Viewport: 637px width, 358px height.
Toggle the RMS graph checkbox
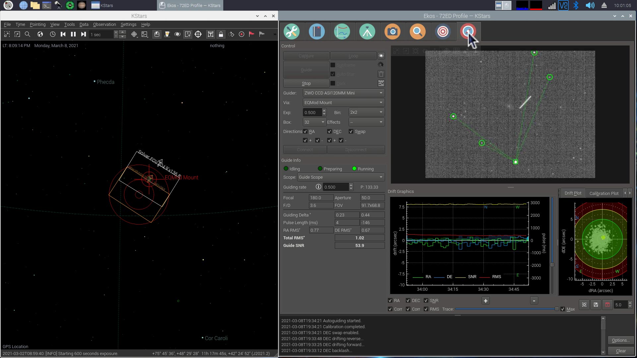point(426,309)
